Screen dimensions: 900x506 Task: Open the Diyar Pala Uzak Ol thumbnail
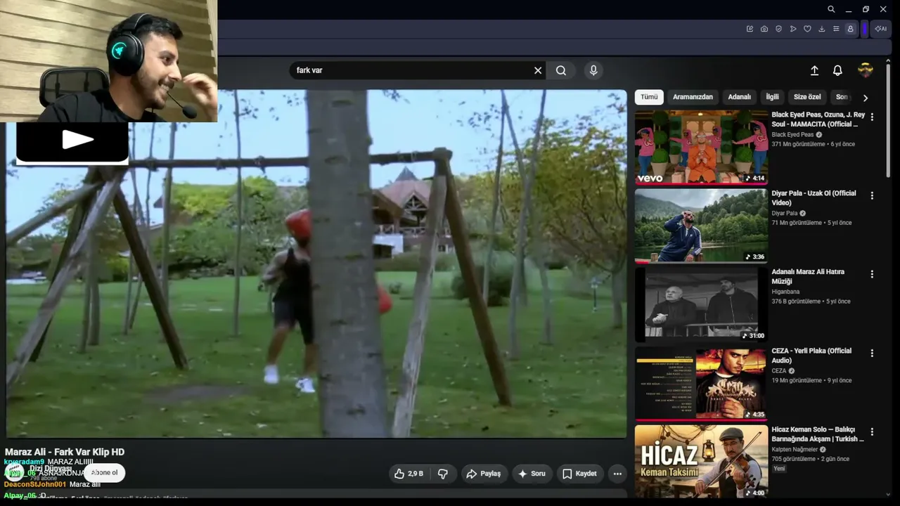coord(701,226)
